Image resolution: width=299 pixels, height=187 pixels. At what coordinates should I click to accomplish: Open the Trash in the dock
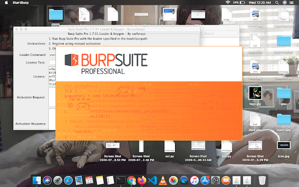(262, 180)
